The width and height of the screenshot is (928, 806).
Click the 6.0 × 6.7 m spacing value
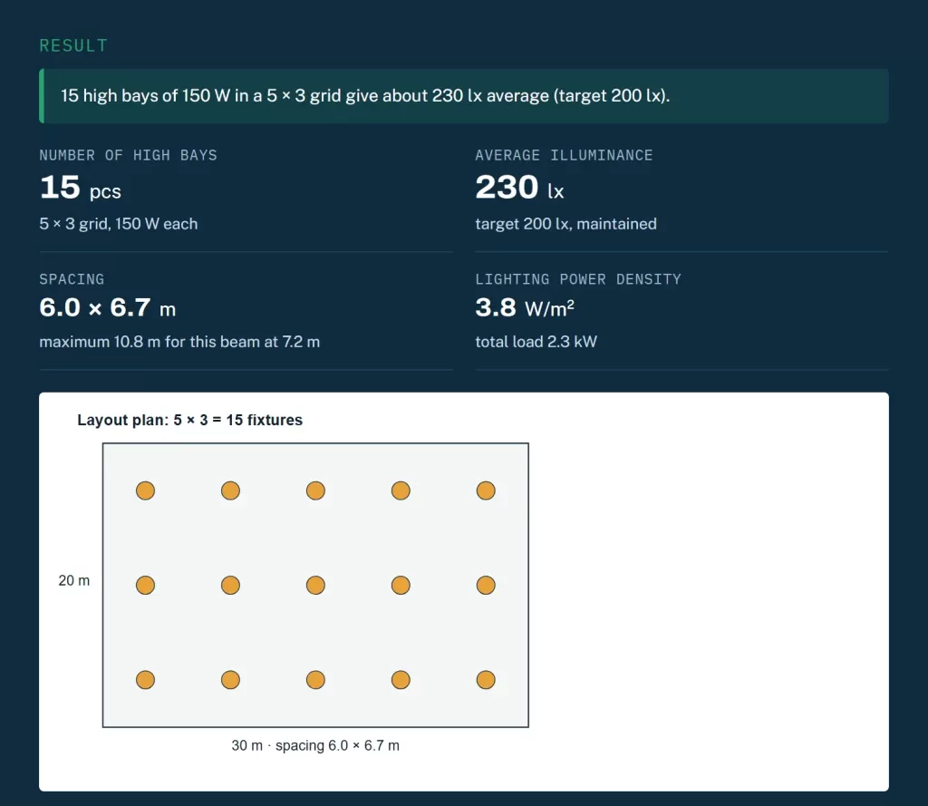pyautogui.click(x=107, y=308)
